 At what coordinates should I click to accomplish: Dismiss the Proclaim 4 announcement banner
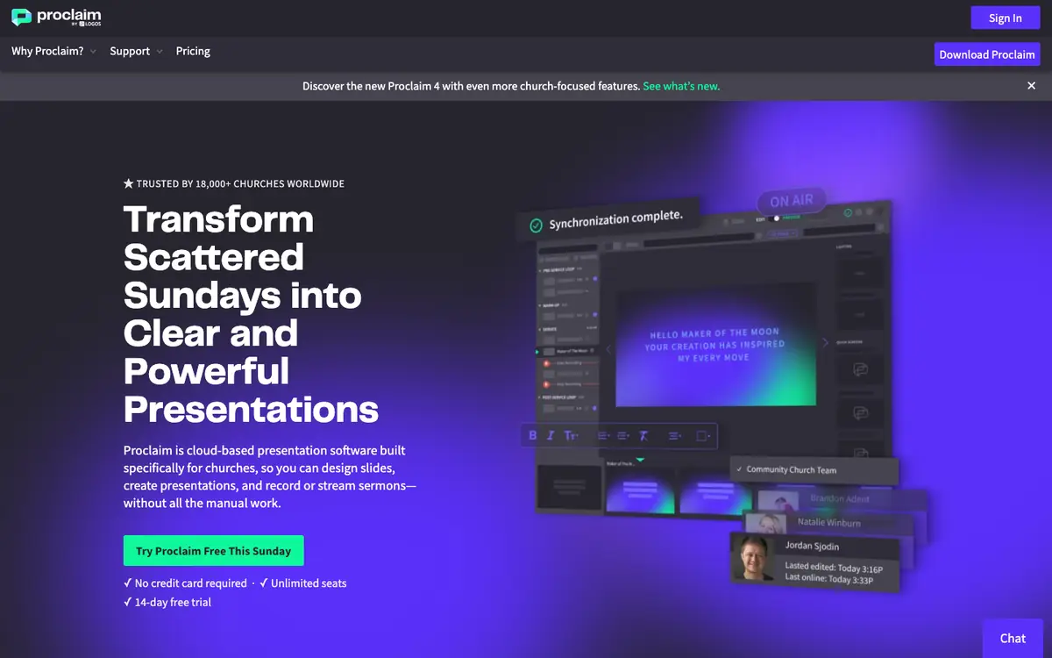click(x=1031, y=86)
